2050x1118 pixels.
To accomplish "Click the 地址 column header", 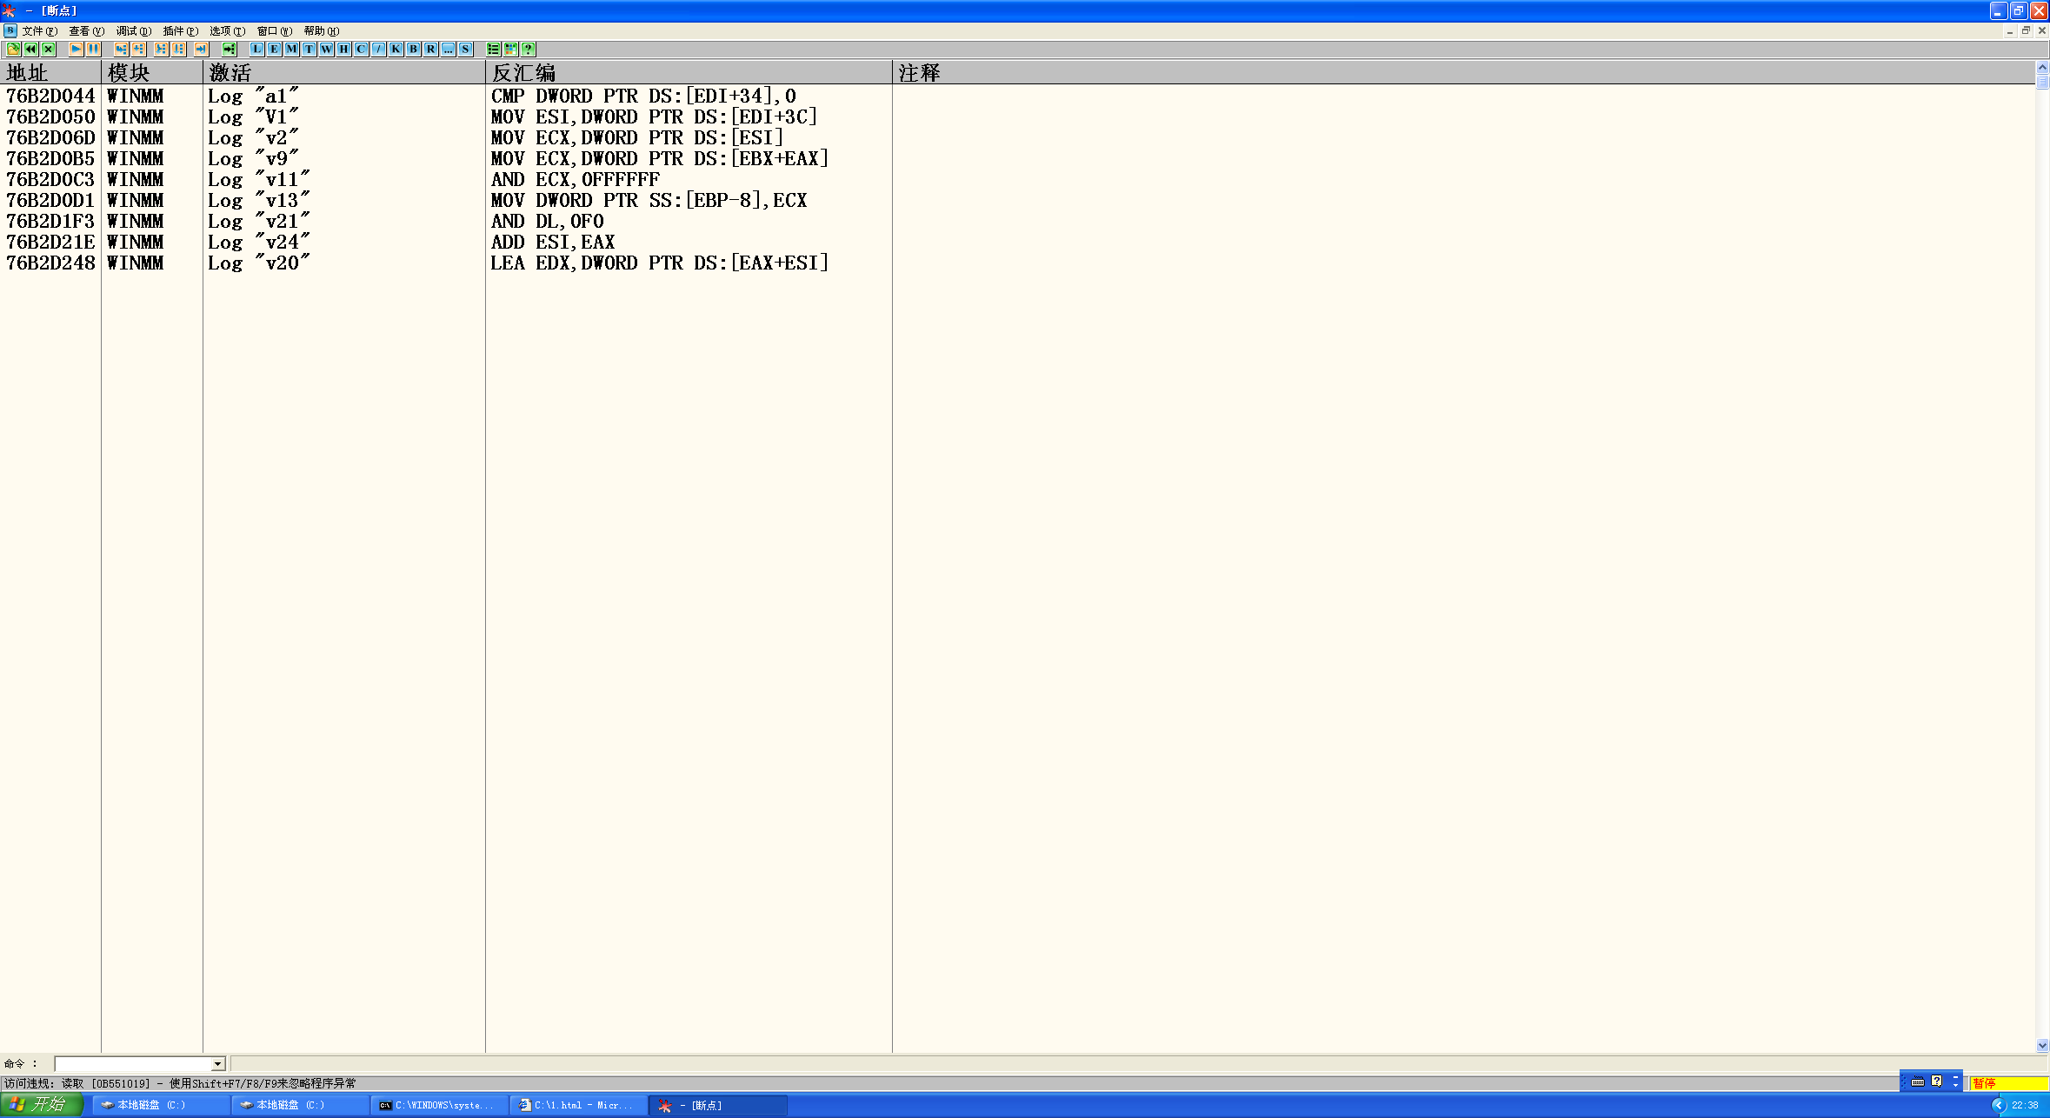I will (50, 72).
